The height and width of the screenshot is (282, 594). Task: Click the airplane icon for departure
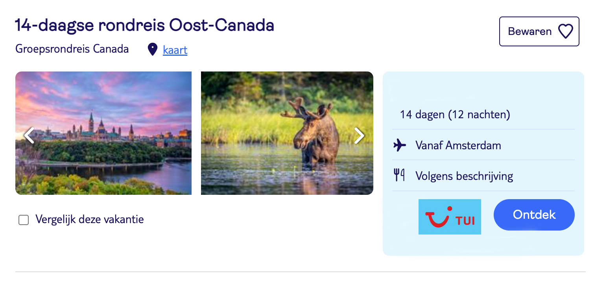400,145
